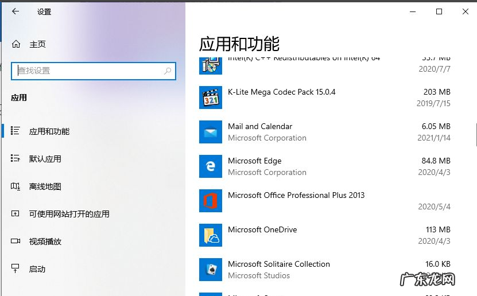Click Microsoft Office Professional Plus icon
Screen dimensions: 477x296
click(x=211, y=201)
